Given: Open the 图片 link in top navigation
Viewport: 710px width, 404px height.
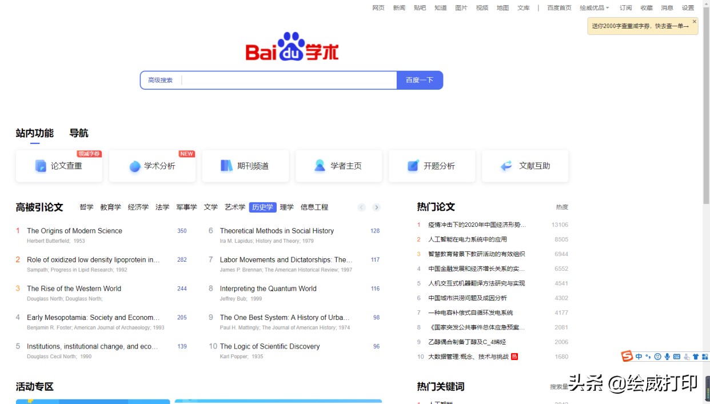Looking at the screenshot, I should click(x=461, y=8).
